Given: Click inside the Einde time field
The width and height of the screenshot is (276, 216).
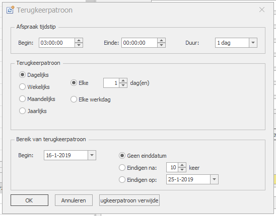Looking at the screenshot, I should point(139,43).
